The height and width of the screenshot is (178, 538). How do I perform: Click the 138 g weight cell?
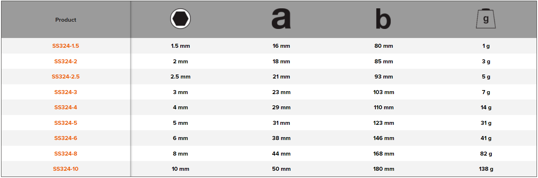coord(486,169)
